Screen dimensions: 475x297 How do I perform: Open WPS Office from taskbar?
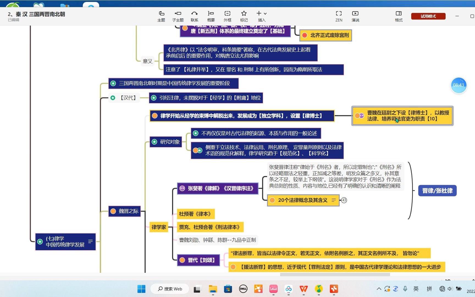click(303, 289)
